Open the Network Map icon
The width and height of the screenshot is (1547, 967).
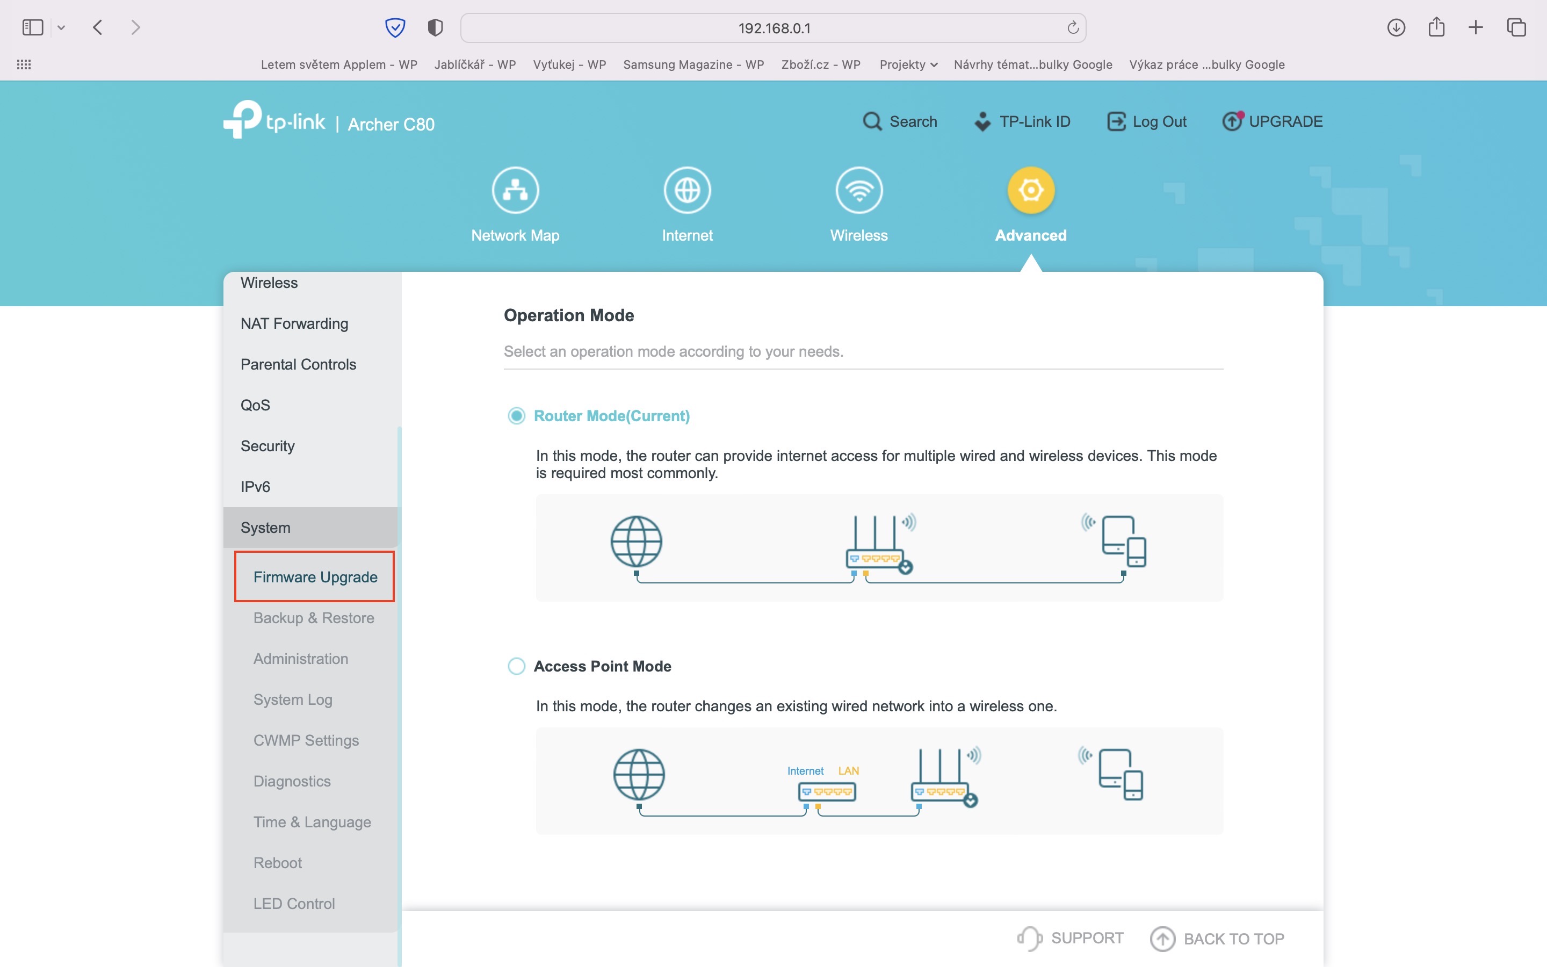click(x=515, y=191)
